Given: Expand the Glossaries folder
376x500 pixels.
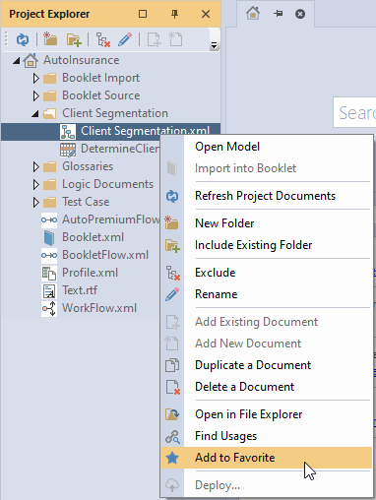Looking at the screenshot, I should [x=35, y=166].
